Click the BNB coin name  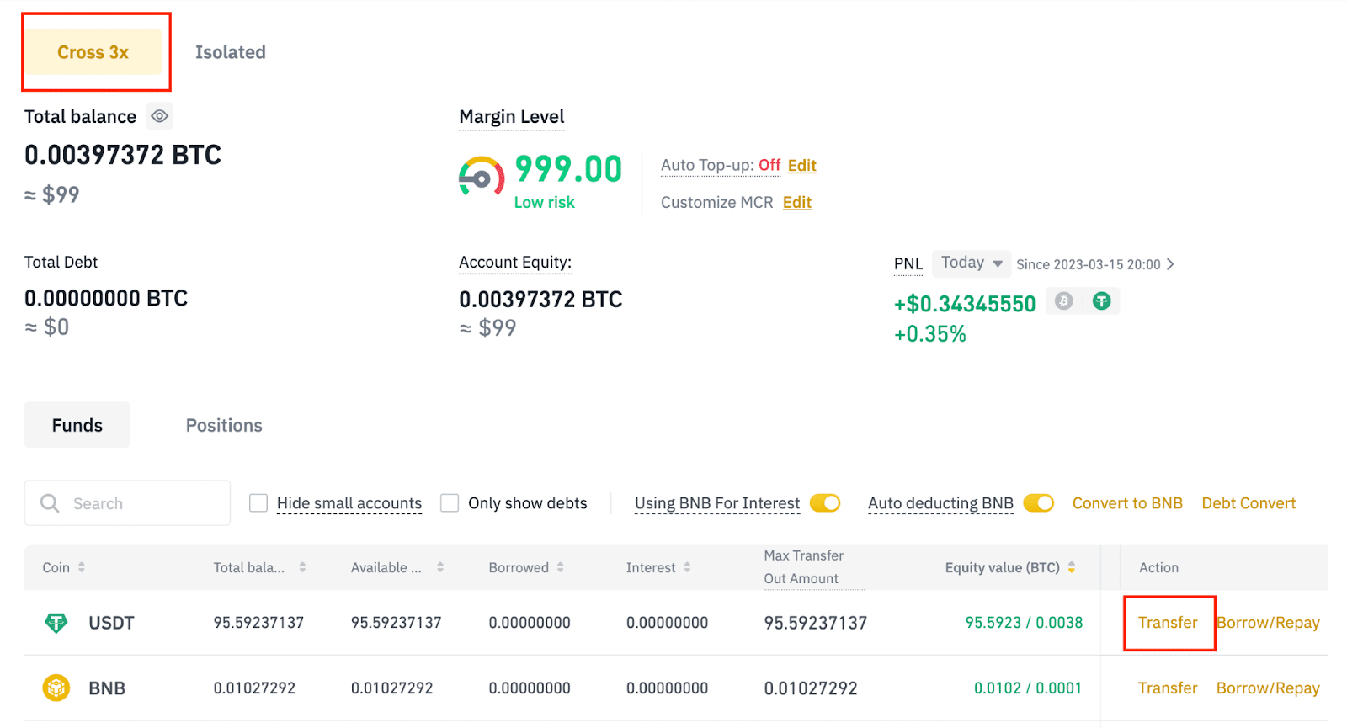point(107,689)
